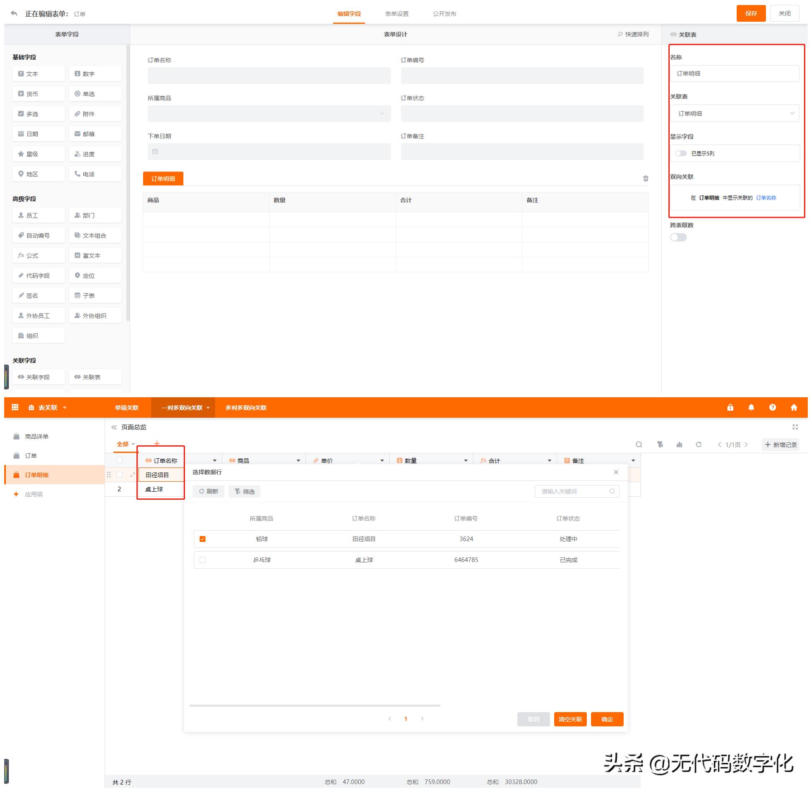Open the 商品 column dropdown arrow
Viewport: 812px width, 792px height.
click(298, 460)
